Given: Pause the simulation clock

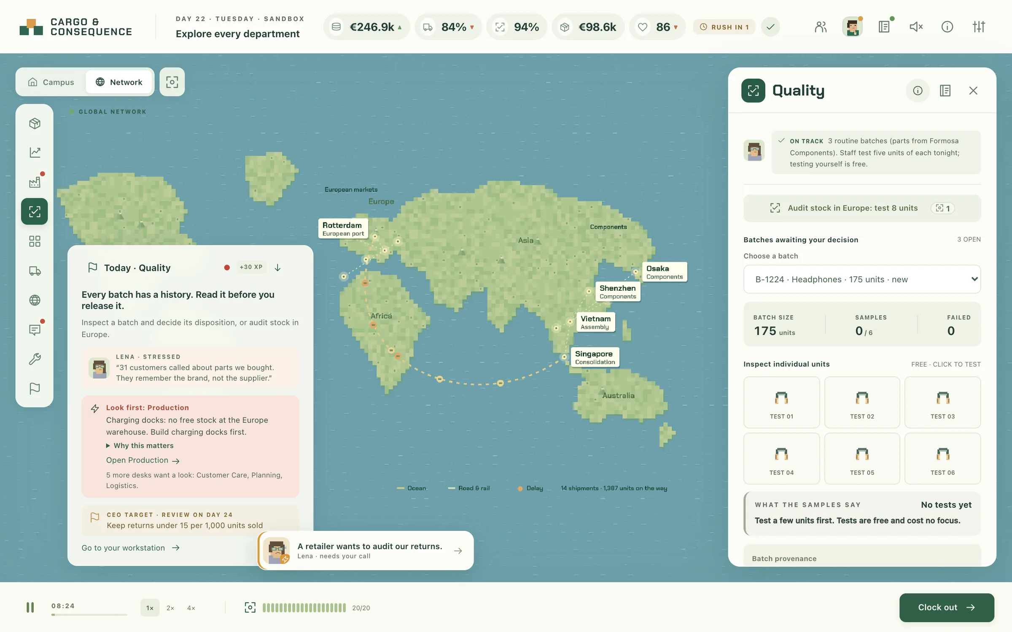Looking at the screenshot, I should tap(30, 607).
